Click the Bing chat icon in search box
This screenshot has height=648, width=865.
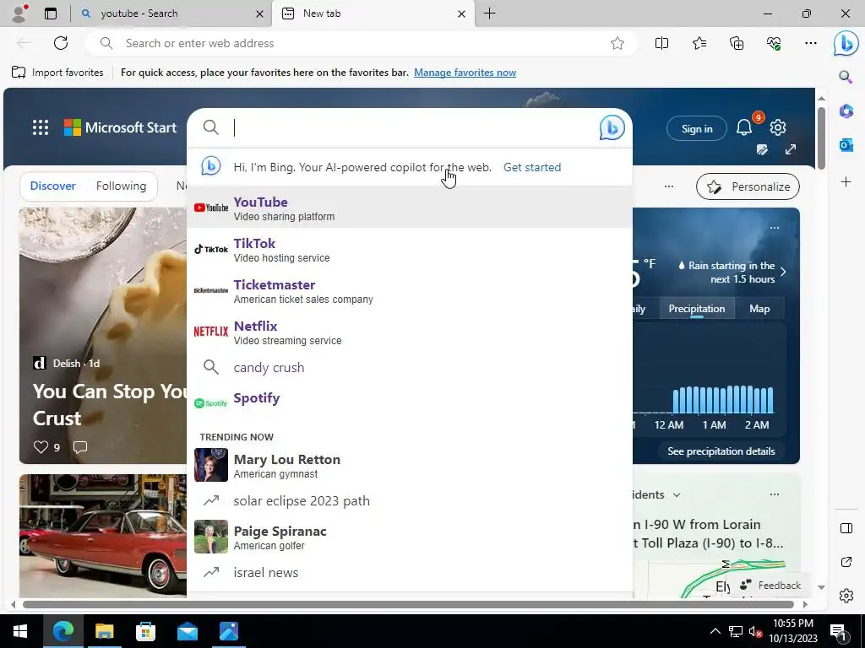tap(612, 127)
